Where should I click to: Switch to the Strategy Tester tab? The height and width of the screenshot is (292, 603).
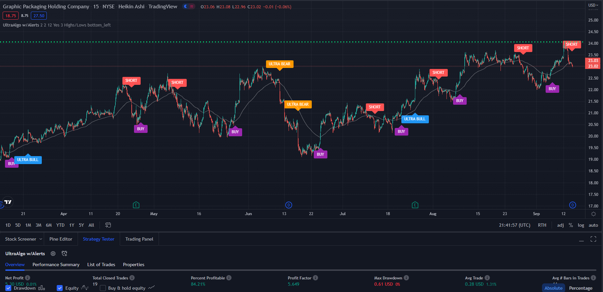(98, 239)
